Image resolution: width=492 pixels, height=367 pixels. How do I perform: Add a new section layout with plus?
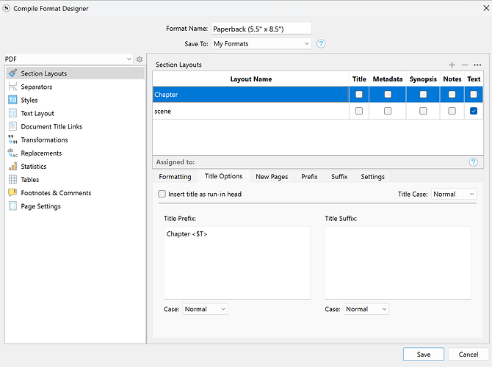click(452, 65)
